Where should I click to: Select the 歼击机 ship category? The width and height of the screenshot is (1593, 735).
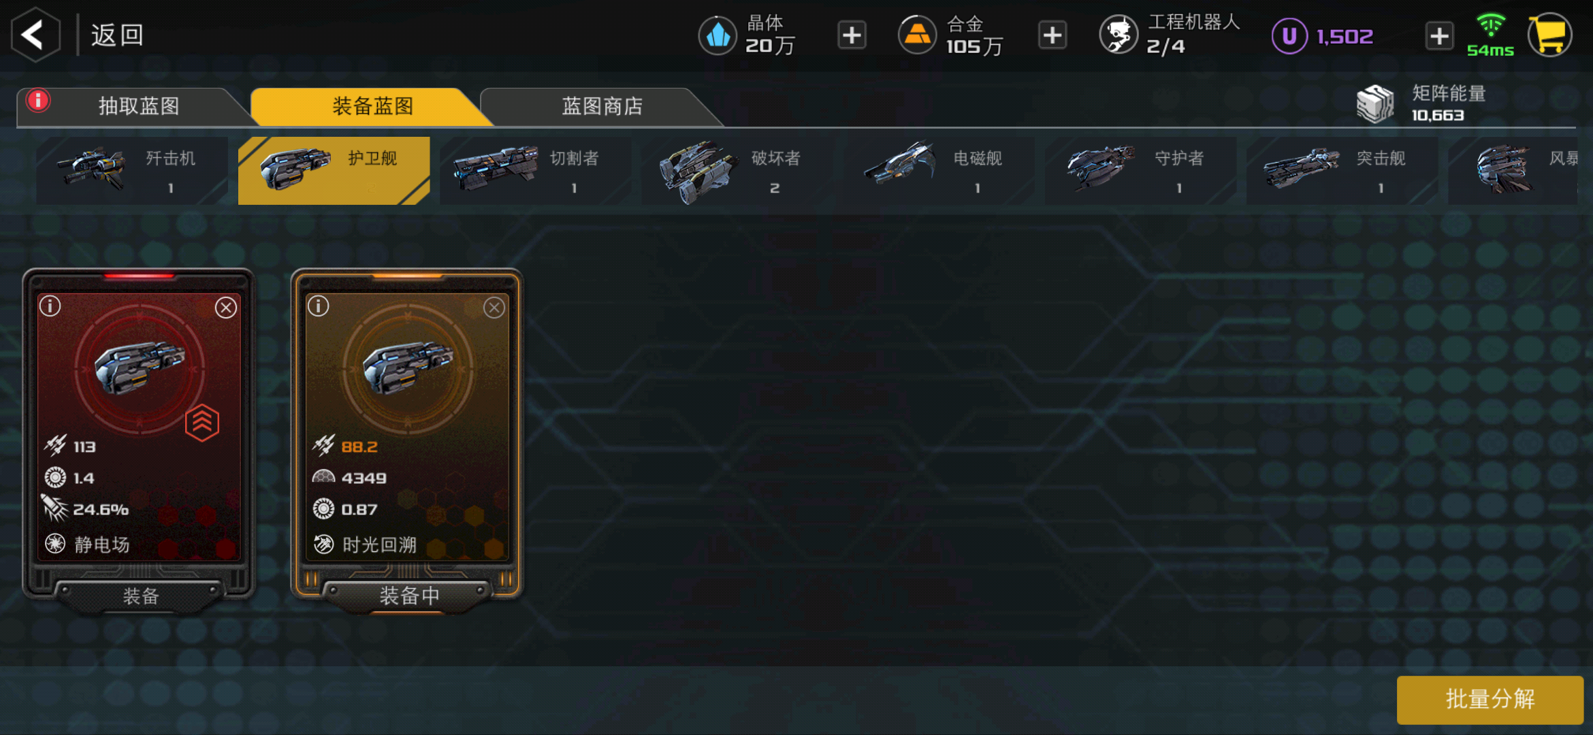(x=132, y=171)
